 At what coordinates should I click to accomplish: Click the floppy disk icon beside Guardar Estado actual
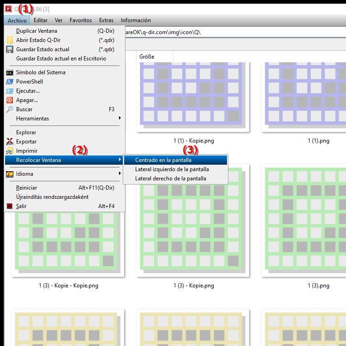(x=10, y=49)
